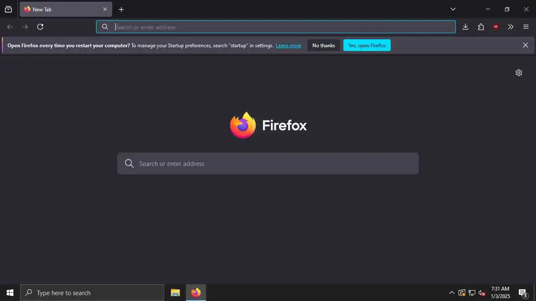
Task: Open the Windows Start menu
Action: 10,293
